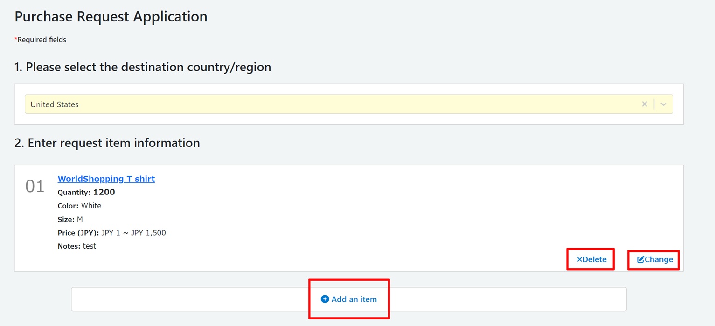Click the United States country select field
This screenshot has height=326, width=715.
(326, 104)
